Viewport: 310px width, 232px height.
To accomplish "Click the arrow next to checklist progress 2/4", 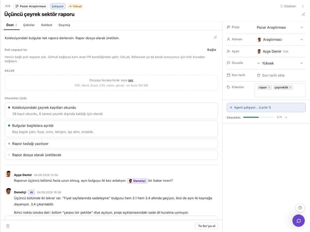I will point(286,117).
